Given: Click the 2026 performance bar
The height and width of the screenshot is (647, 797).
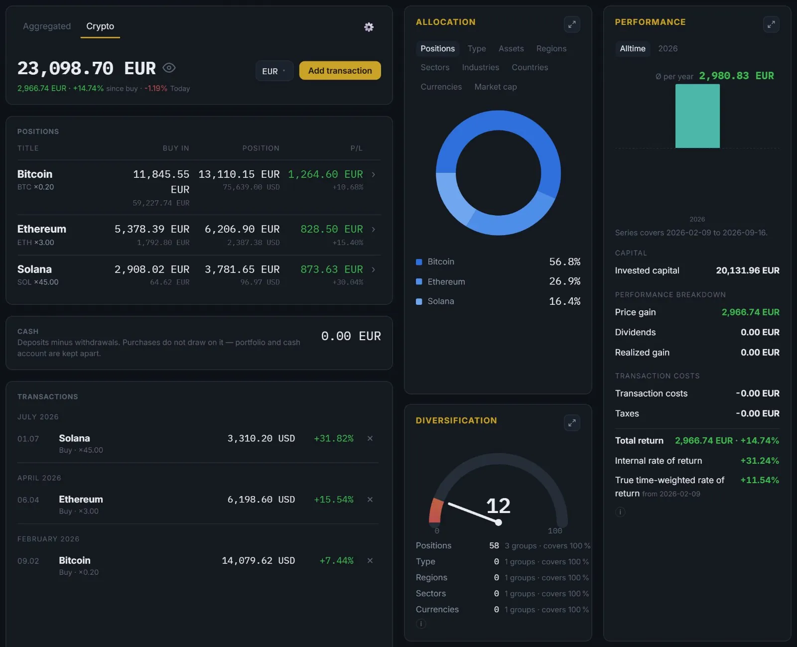Looking at the screenshot, I should click(x=697, y=116).
